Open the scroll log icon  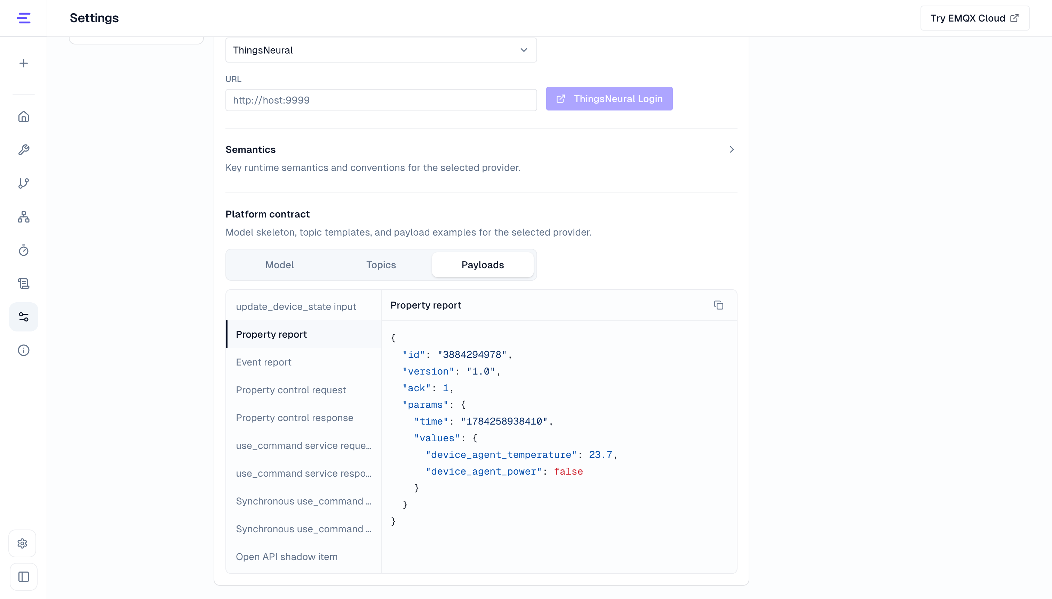pos(23,284)
